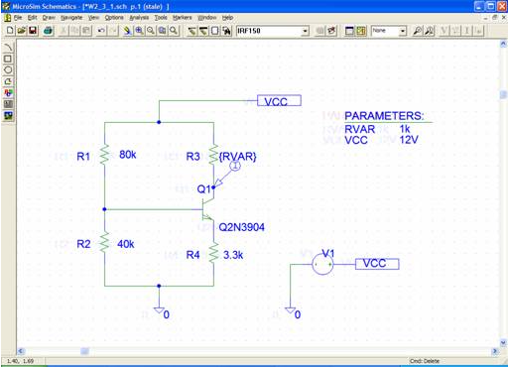Open the Tools menu
This screenshot has height=367, width=509.
161,18
